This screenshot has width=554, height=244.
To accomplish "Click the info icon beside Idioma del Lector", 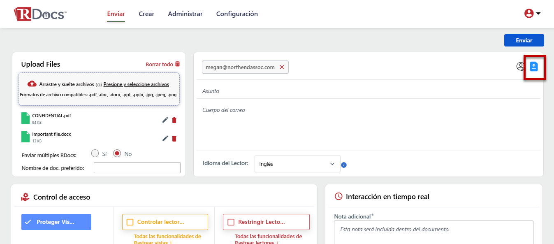I will pos(344,165).
